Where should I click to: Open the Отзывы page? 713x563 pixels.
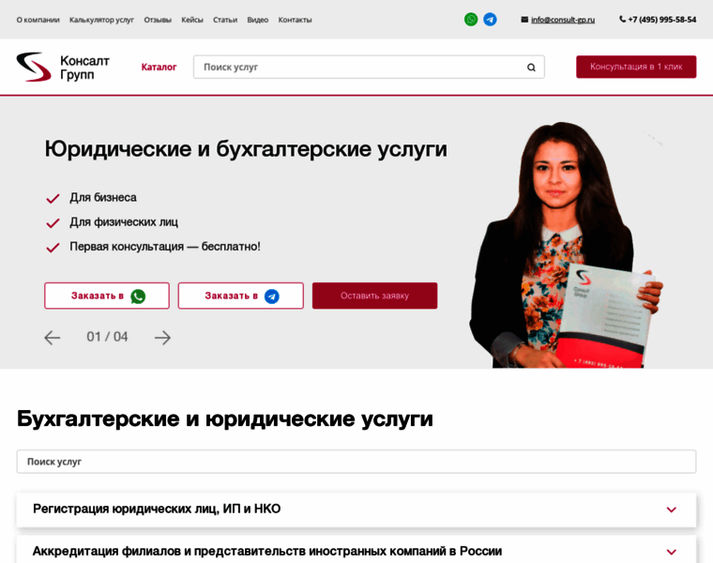[158, 20]
